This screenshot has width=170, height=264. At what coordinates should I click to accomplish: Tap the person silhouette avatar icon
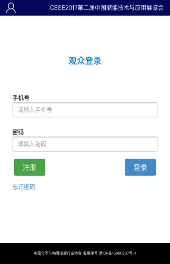click(x=11, y=8)
